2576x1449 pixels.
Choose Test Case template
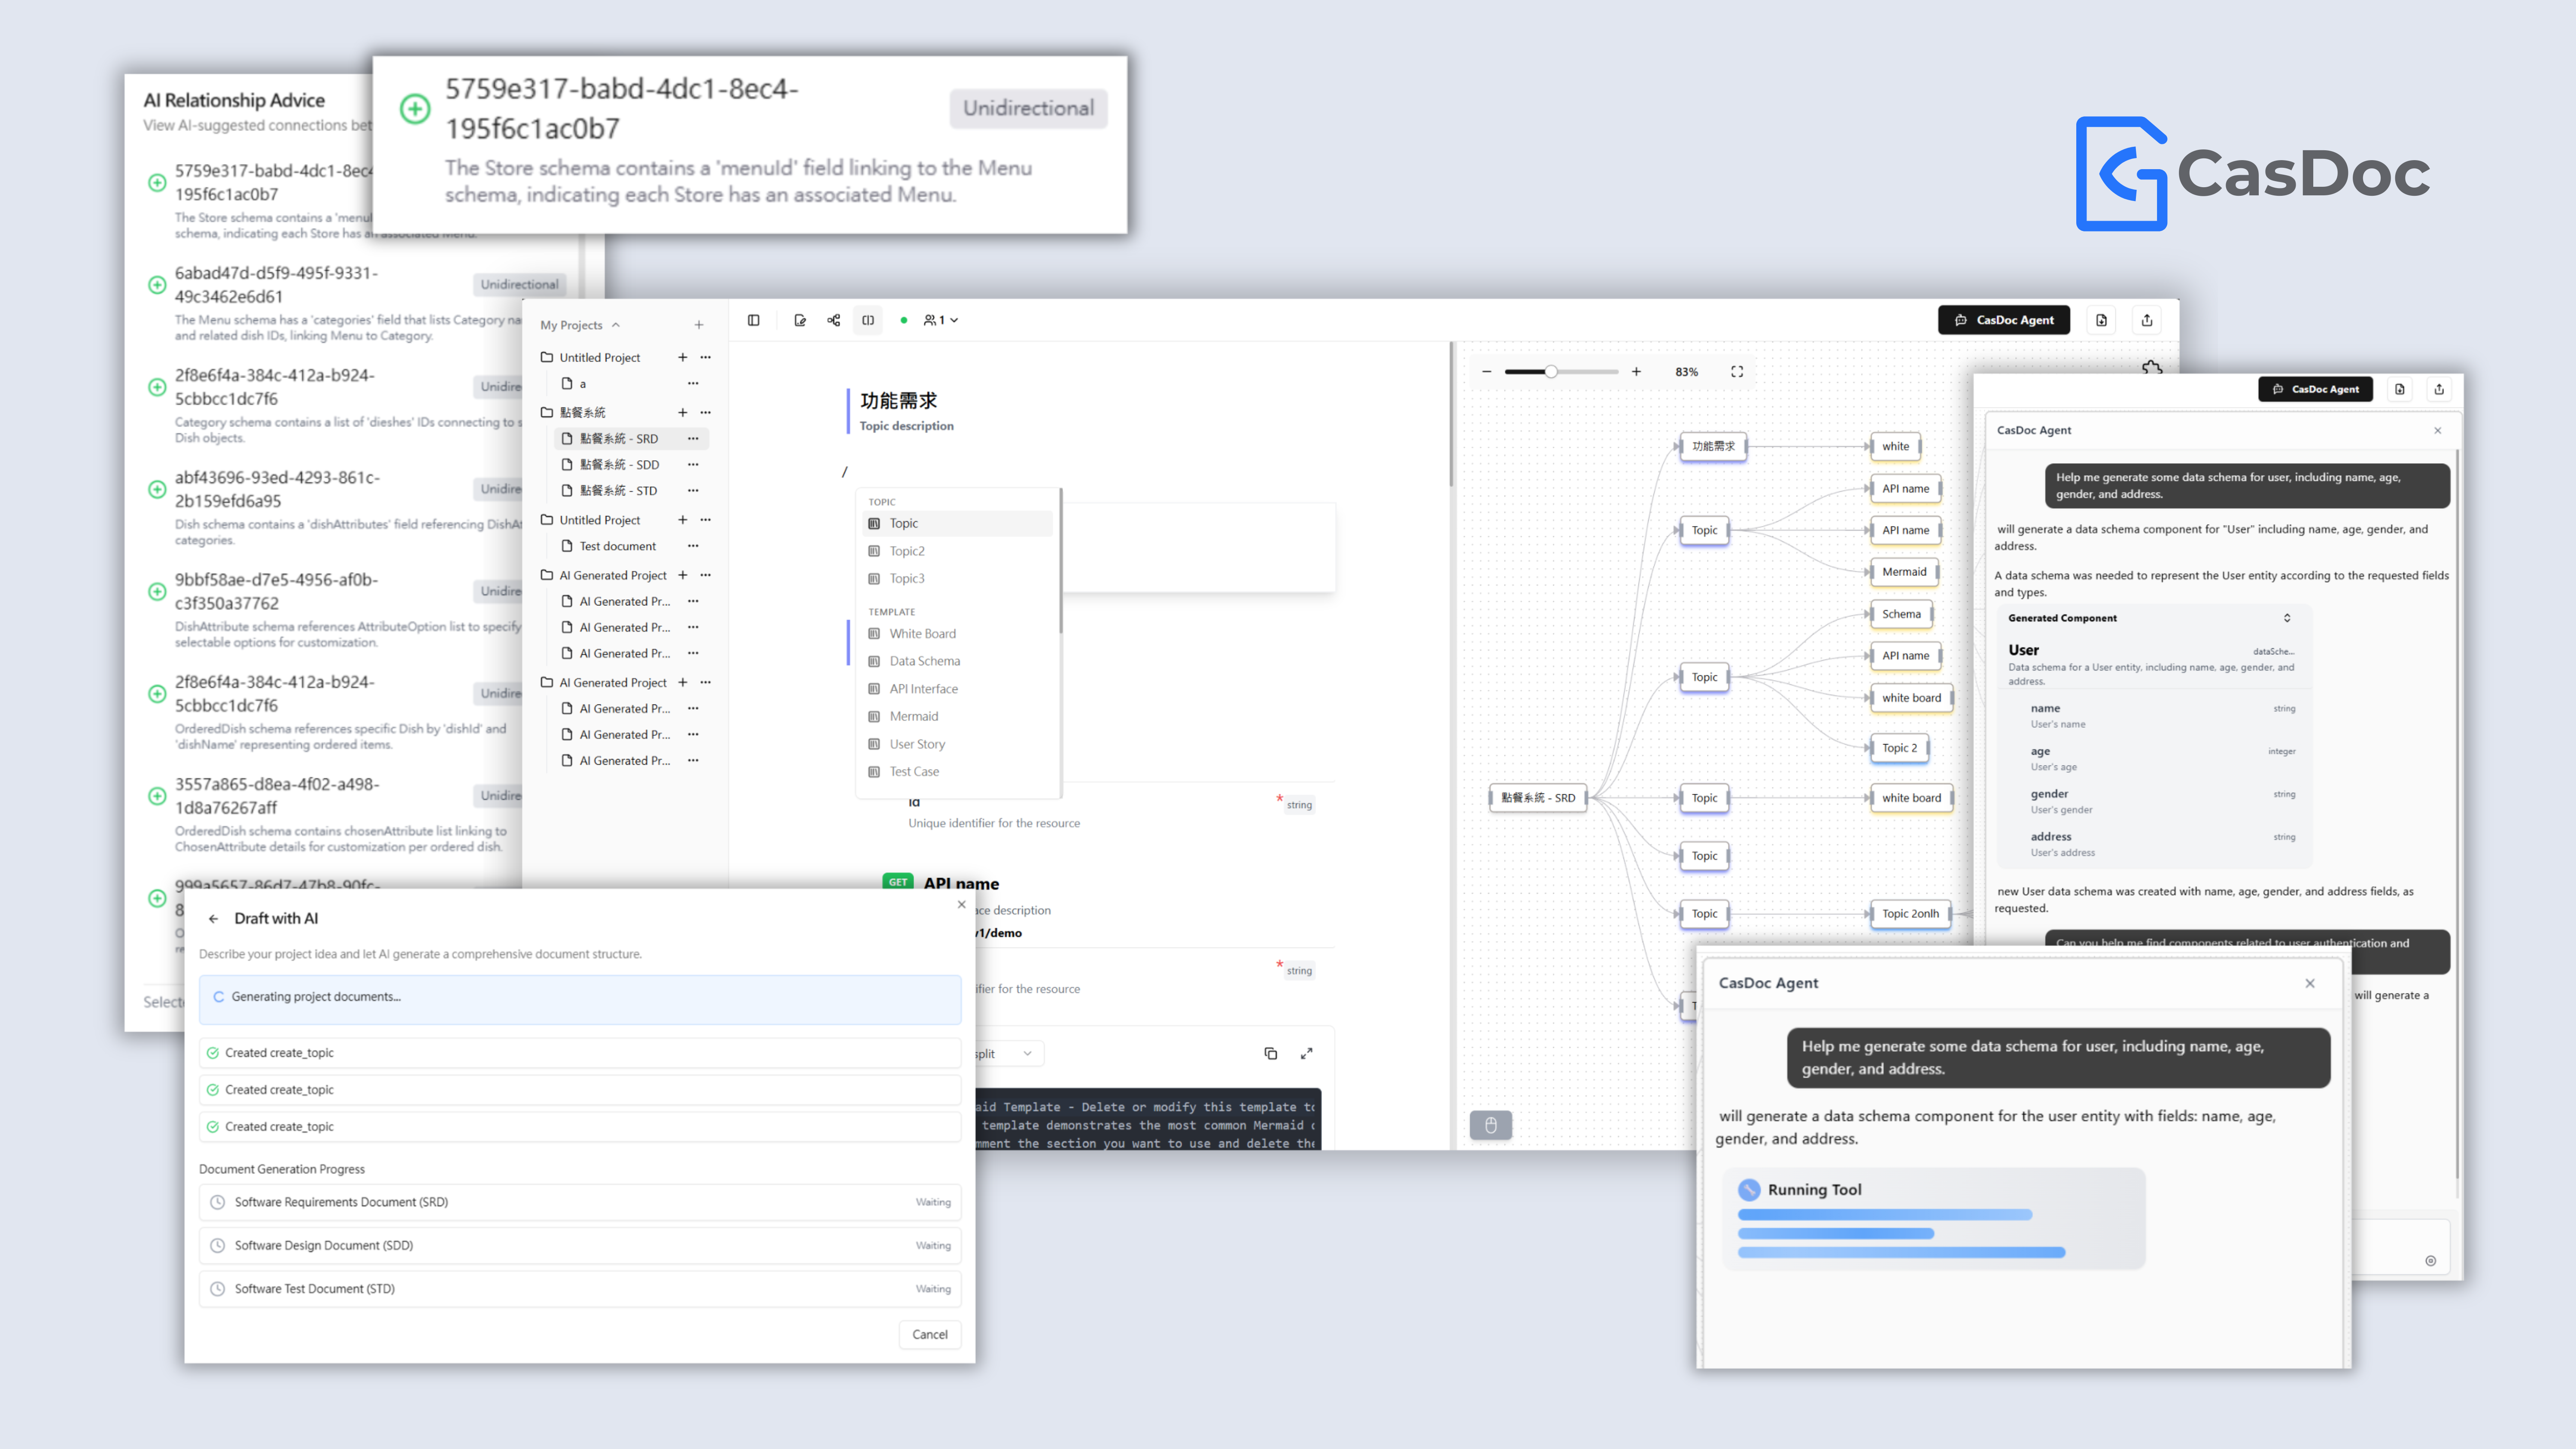point(957,771)
